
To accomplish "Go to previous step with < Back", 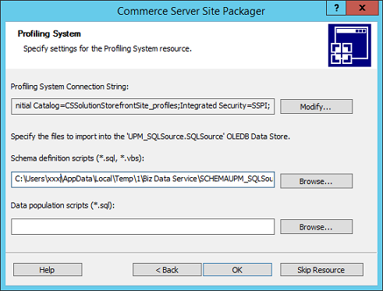I will [167, 270].
